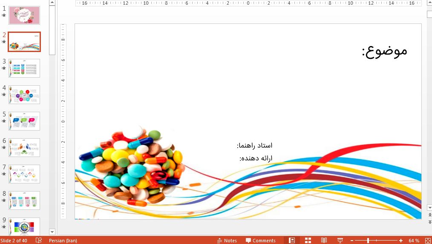The height and width of the screenshot is (244, 432).
Task: Click the zoom in plus icon
Action: (401, 241)
